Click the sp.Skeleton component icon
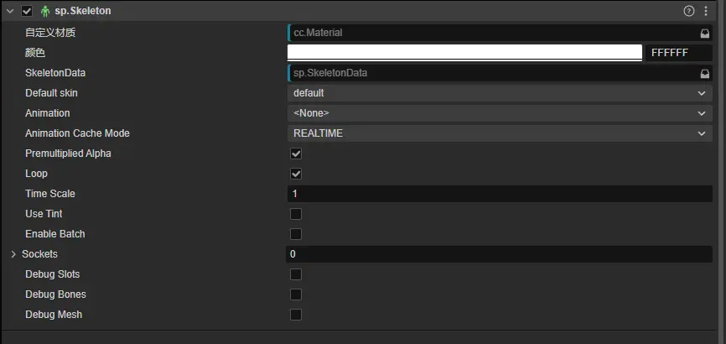Viewport: 726px width, 344px height. 45,11
